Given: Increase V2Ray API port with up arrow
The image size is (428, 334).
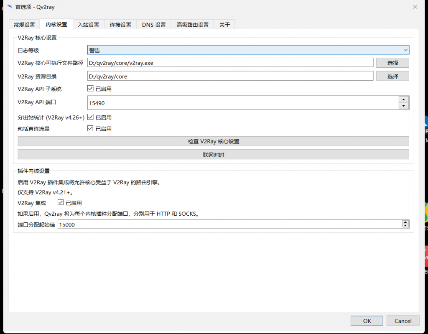Looking at the screenshot, I should pyautogui.click(x=403, y=99).
